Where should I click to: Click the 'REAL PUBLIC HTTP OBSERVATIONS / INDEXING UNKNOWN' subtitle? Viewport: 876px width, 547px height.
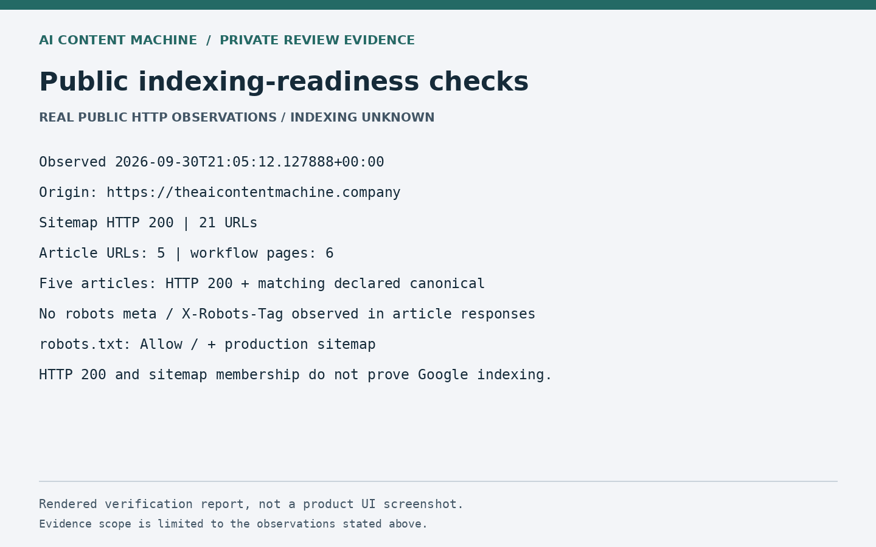point(237,118)
